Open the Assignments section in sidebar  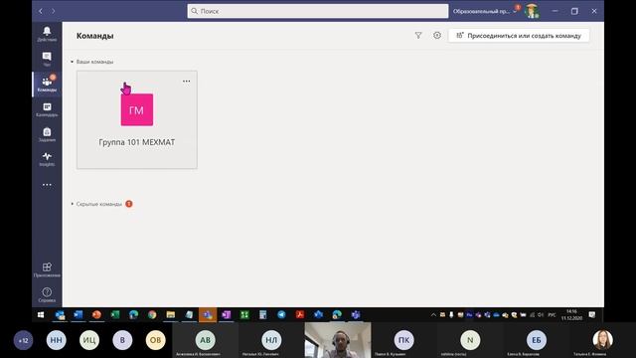(x=47, y=134)
